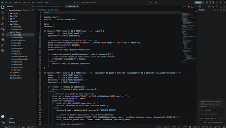Image resolution: width=226 pixels, height=128 pixels.
Task: Open the Selection menu
Action: [17, 2]
